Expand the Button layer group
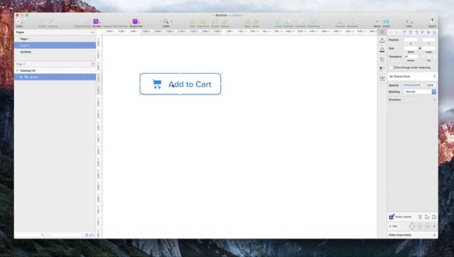 (x=21, y=77)
